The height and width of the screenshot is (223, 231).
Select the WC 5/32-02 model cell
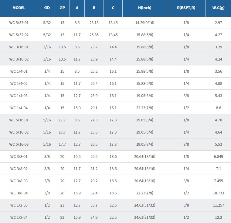click(x=19, y=35)
